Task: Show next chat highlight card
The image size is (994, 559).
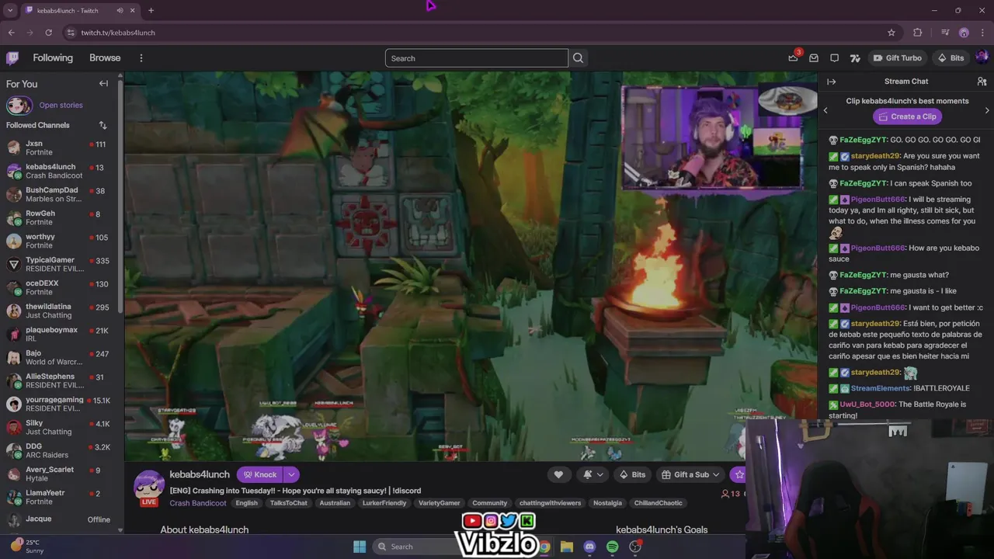Action: coord(987,110)
